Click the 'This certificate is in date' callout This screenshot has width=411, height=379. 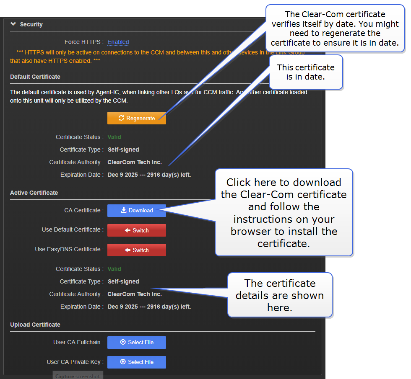(305, 72)
